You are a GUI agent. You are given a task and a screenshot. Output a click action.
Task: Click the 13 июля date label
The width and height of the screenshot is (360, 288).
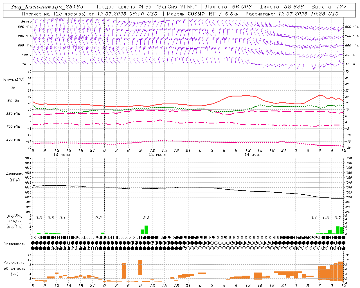pos(157,155)
